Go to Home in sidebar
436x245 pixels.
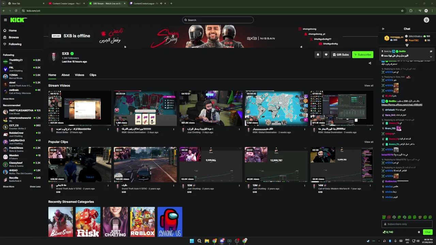coord(13,31)
